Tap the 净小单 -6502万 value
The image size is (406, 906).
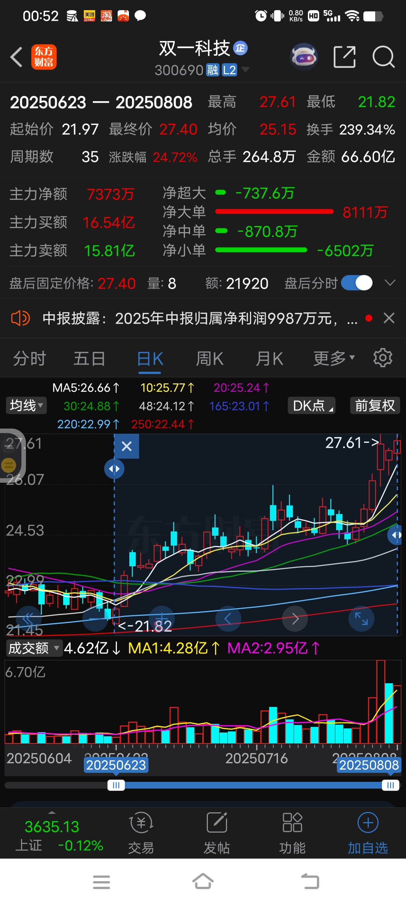[346, 251]
